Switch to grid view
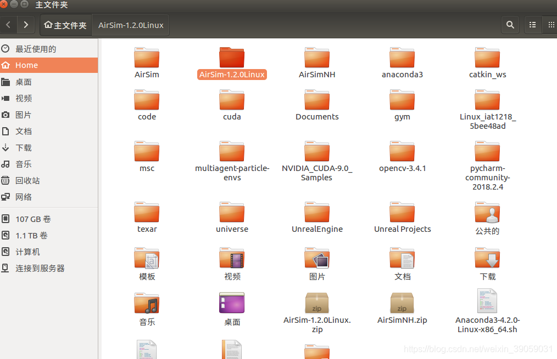 (550, 25)
